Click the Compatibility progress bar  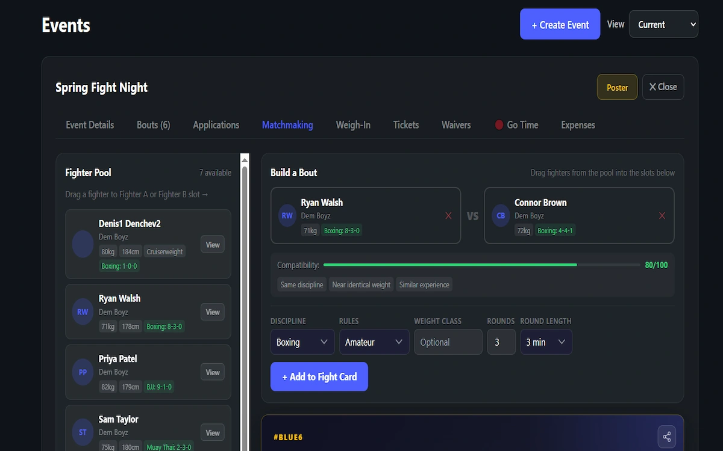pyautogui.click(x=481, y=265)
